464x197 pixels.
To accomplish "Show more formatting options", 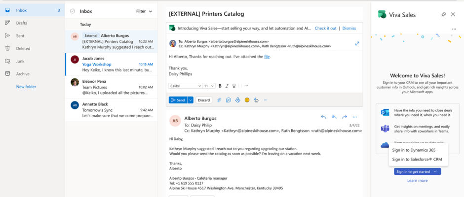I will (246, 86).
